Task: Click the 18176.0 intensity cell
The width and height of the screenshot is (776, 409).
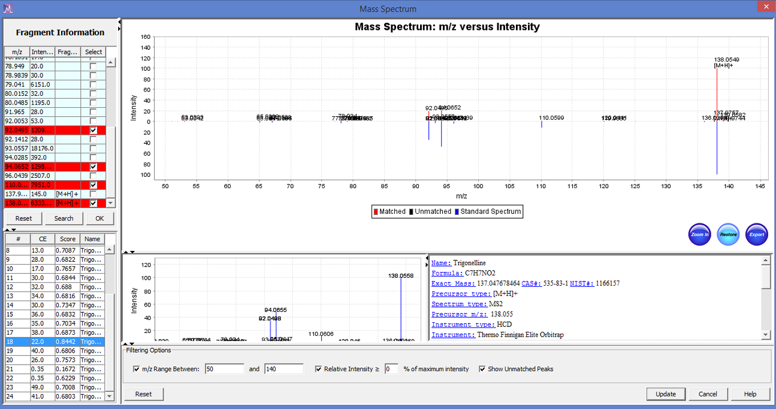Action: click(42, 149)
